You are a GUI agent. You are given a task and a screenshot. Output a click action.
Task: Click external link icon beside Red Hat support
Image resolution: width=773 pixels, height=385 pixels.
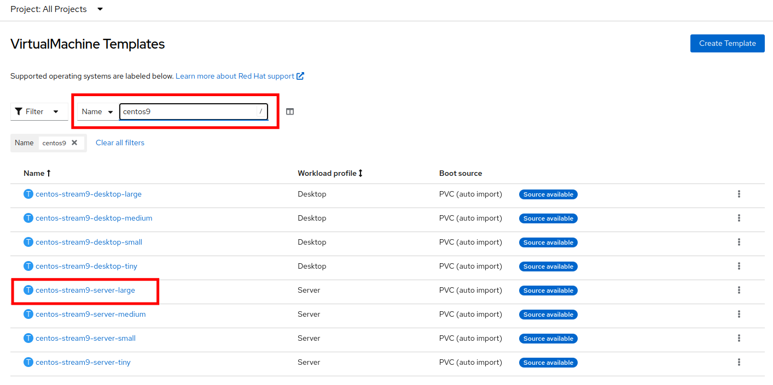(300, 76)
